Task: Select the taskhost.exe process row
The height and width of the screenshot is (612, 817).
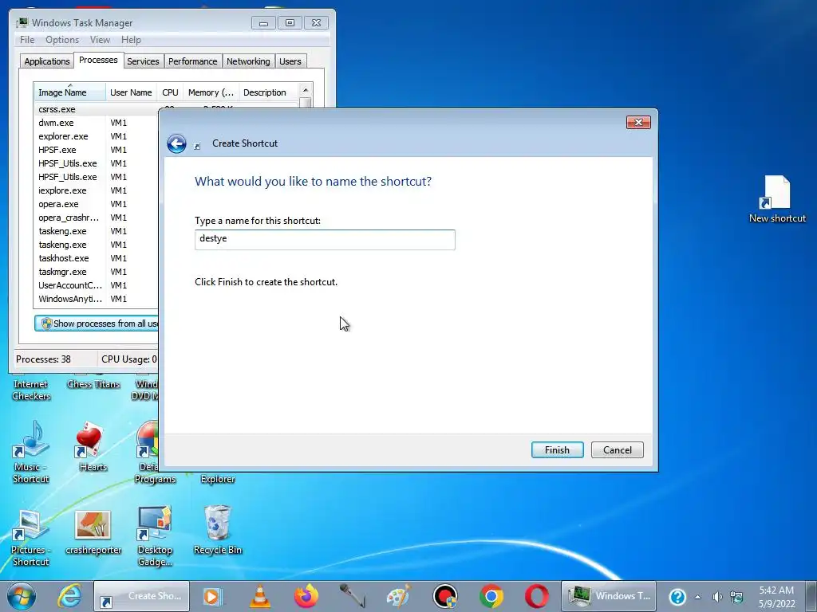Action: tap(97, 258)
